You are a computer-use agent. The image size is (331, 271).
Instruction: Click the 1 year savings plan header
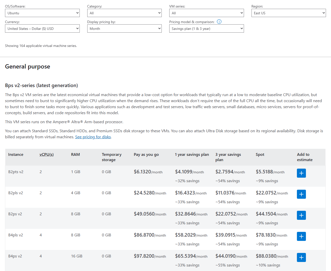pos(192,155)
